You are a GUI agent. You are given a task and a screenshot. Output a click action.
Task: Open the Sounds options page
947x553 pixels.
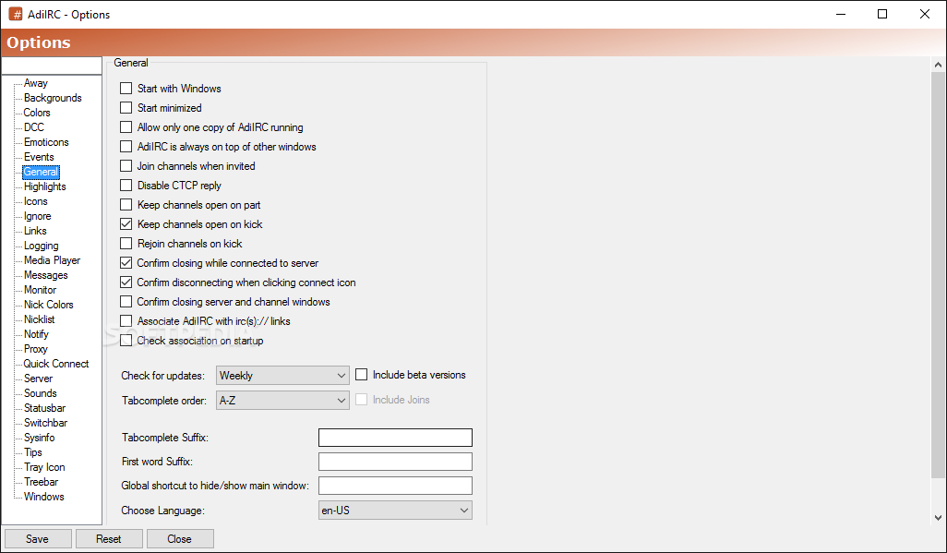click(x=40, y=393)
